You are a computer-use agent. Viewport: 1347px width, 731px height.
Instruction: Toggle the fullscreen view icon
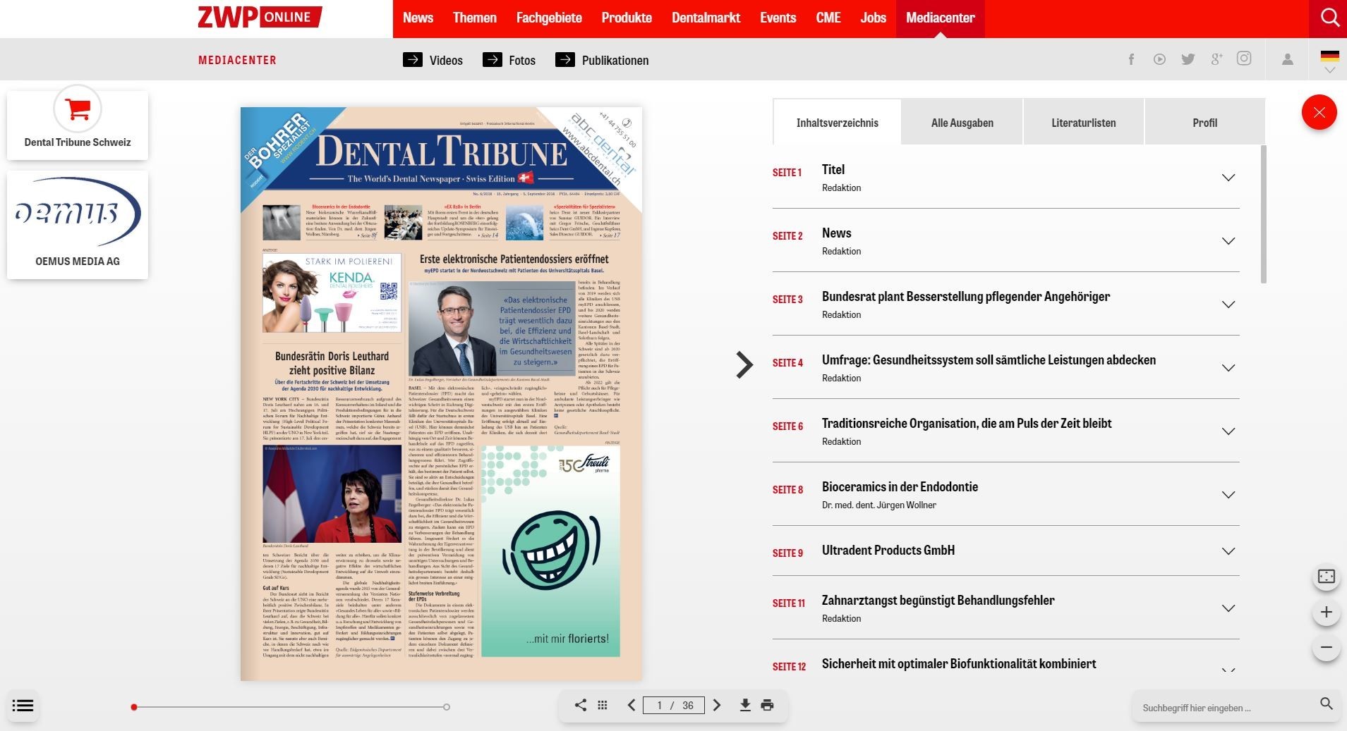(1326, 577)
